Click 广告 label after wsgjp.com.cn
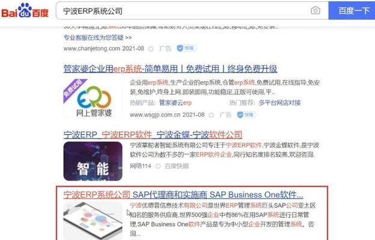375x240 pixels. 225,115
